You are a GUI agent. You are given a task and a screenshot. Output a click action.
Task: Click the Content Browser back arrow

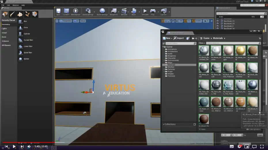point(193,38)
